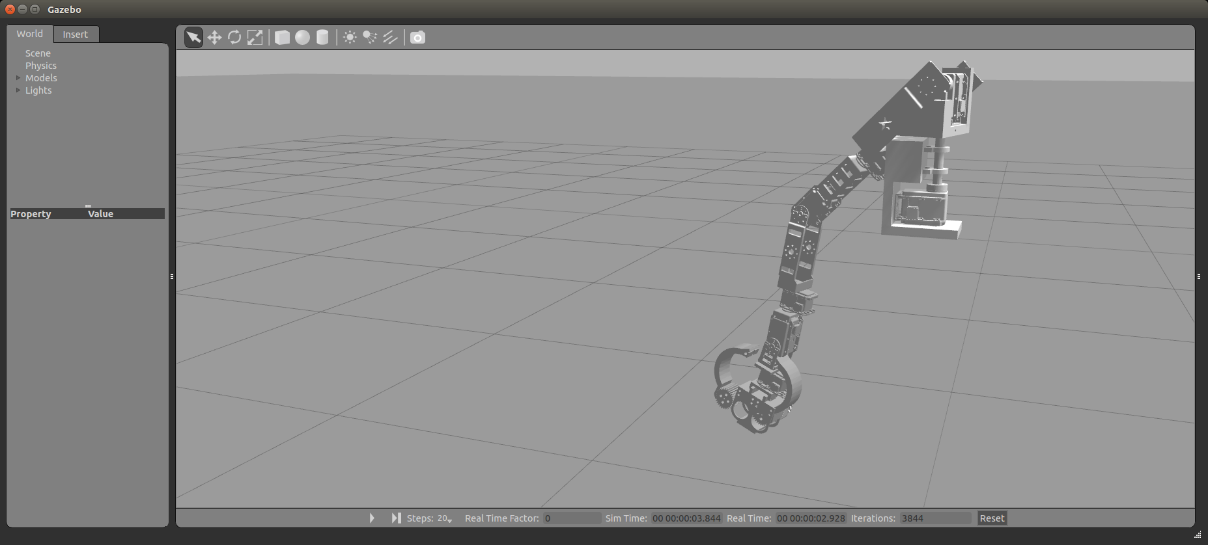
Task: Switch to the Insert tab
Action: (76, 34)
